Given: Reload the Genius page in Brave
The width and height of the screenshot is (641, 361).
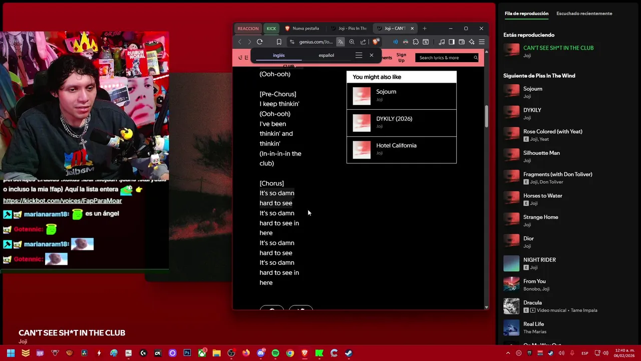Looking at the screenshot, I should click(x=259, y=42).
